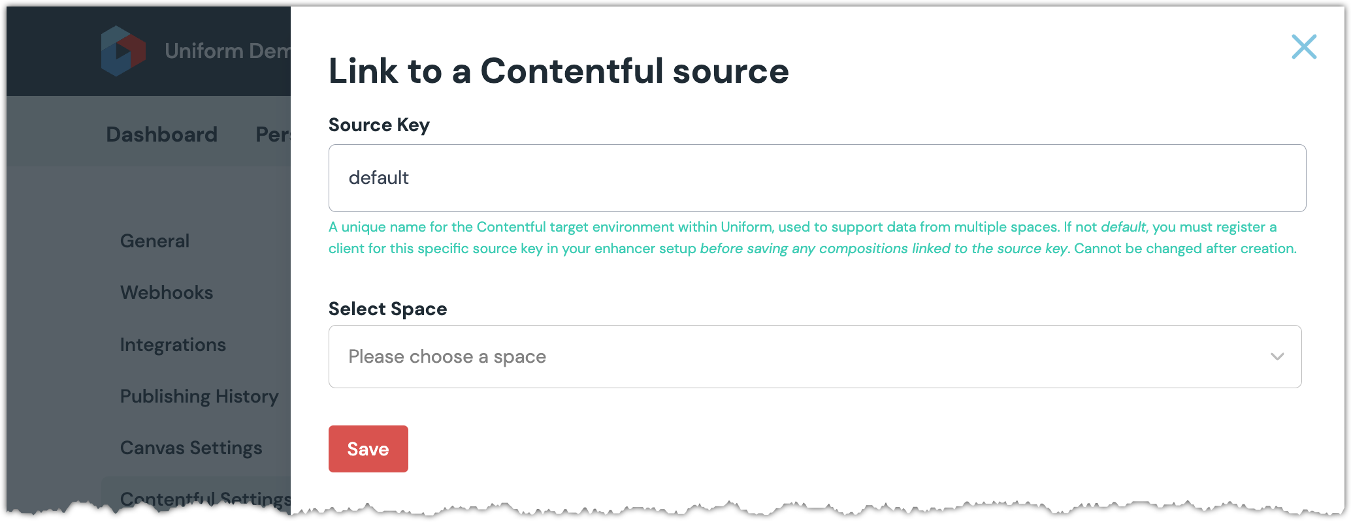Go to Webhooks settings
This screenshot has width=1351, height=522.
click(167, 292)
